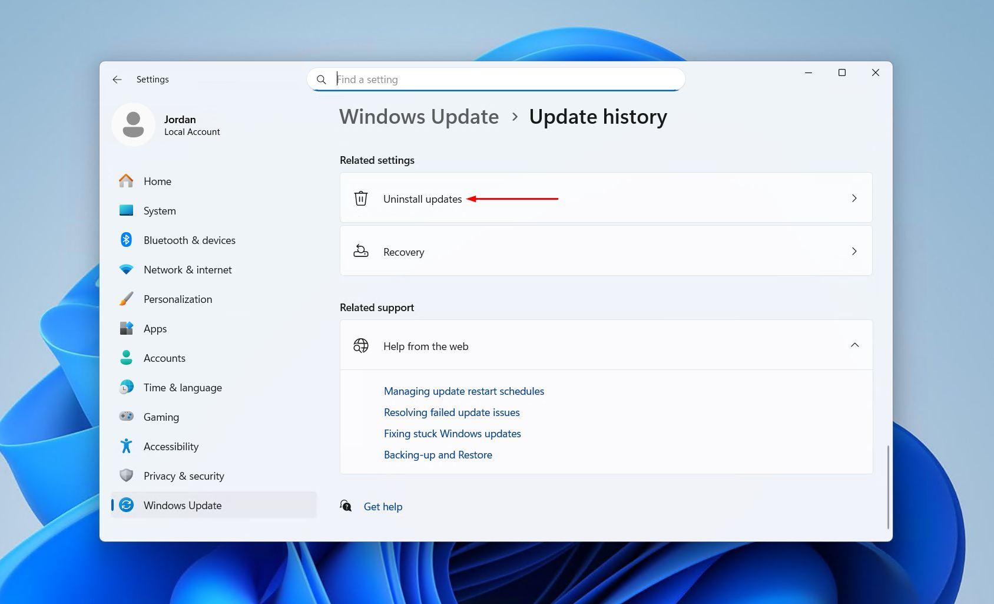Click the chevron on the Recovery row
This screenshot has height=604, width=994.
click(854, 251)
